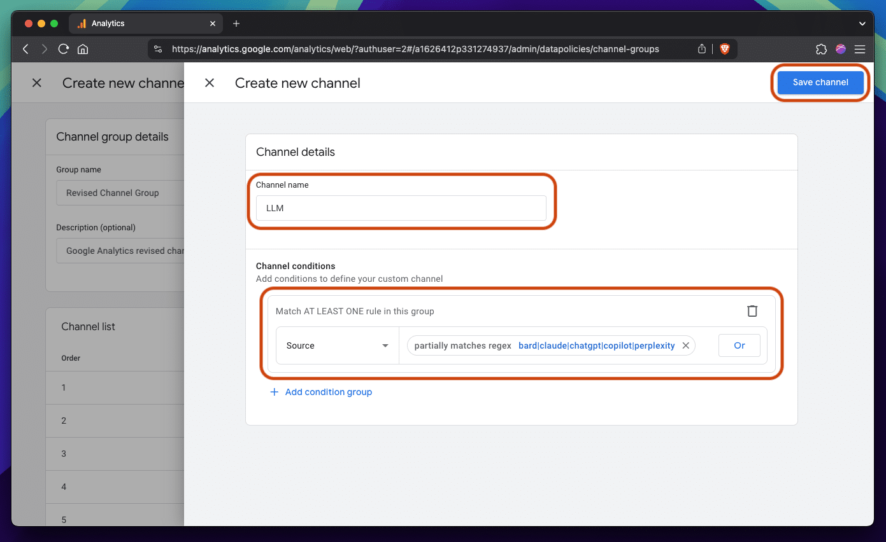Click the Channel details heading
Viewport: 886px width, 542px height.
point(296,152)
